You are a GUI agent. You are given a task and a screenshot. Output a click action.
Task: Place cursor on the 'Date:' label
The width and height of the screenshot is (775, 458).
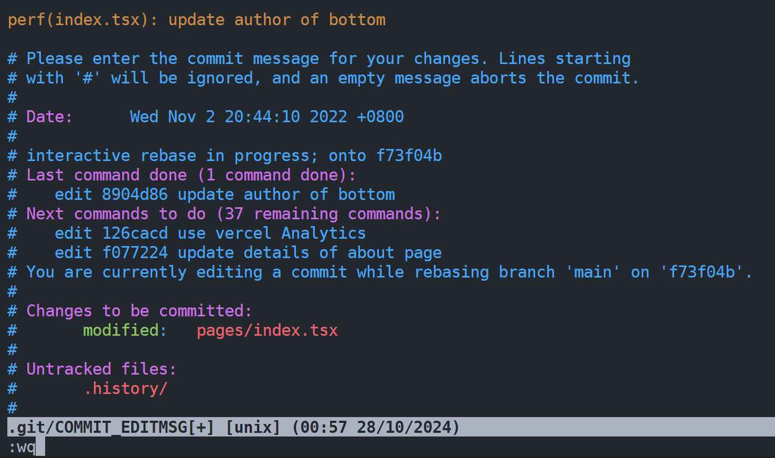[50, 117]
